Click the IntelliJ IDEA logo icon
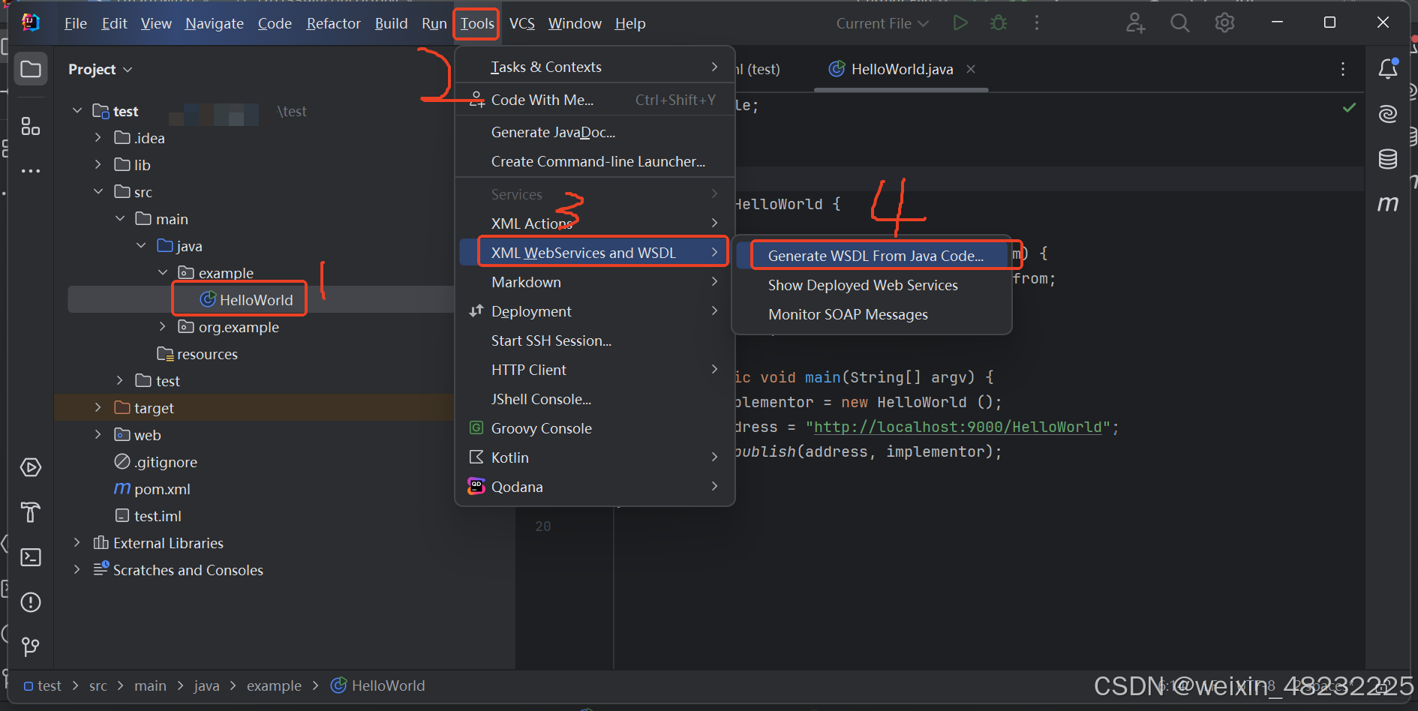This screenshot has height=711, width=1418. pos(31,23)
